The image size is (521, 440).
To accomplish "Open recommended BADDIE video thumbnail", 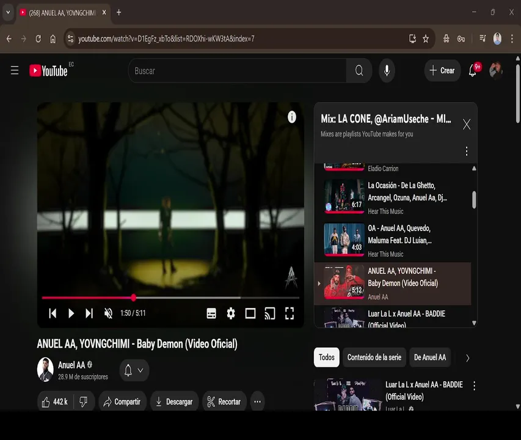I will pyautogui.click(x=348, y=395).
